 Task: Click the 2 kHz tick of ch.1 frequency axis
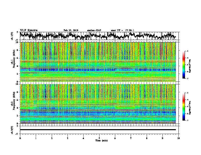pos(18,74)
